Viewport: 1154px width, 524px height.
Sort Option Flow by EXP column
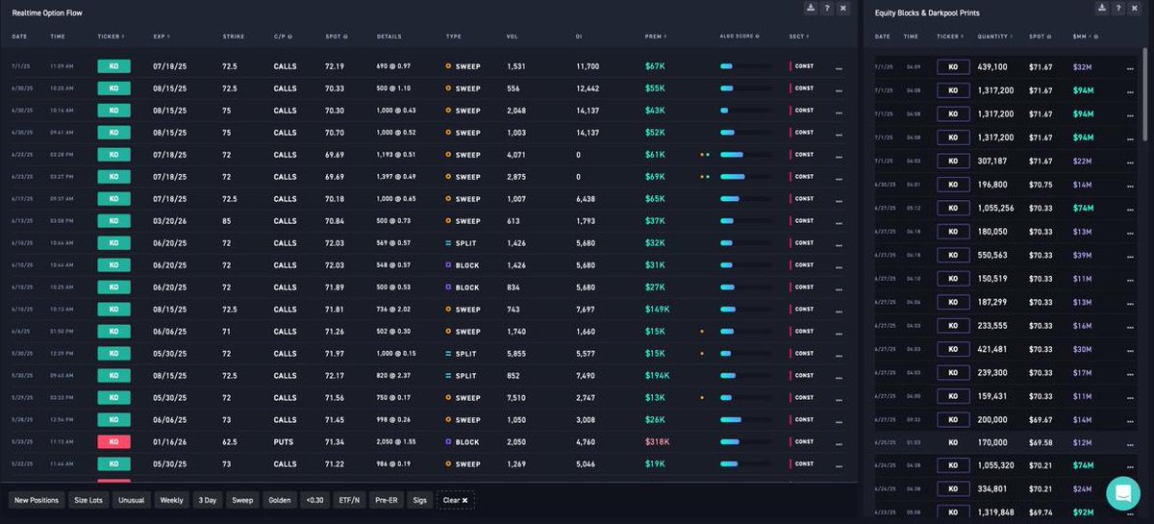tap(163, 37)
